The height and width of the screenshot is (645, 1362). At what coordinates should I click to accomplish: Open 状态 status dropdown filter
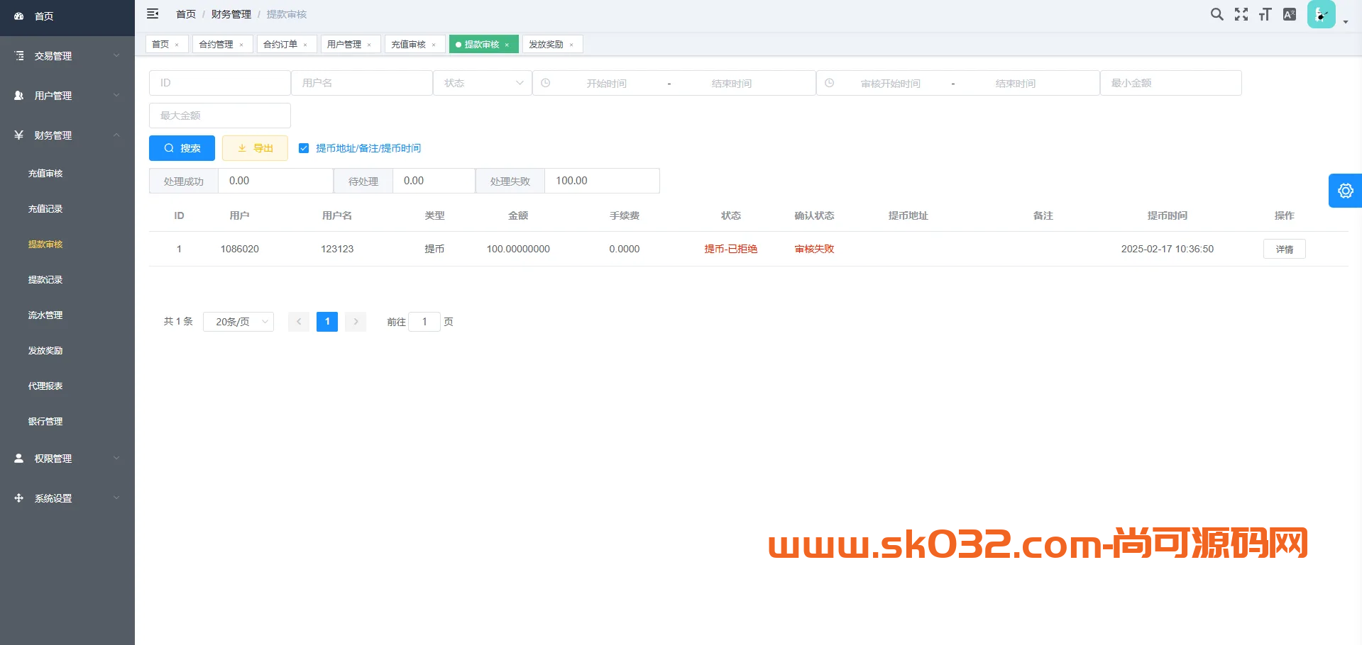click(x=482, y=83)
